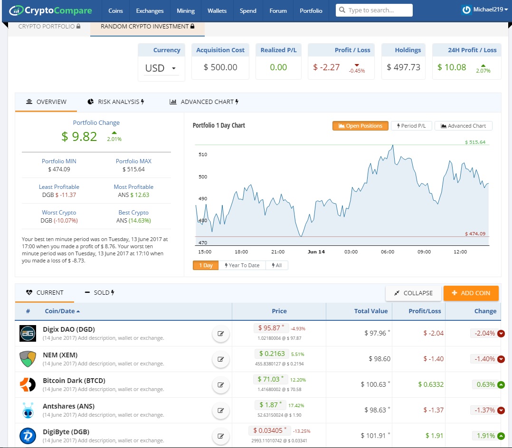Click the pie chart icon of Risk Analysis

click(x=90, y=102)
